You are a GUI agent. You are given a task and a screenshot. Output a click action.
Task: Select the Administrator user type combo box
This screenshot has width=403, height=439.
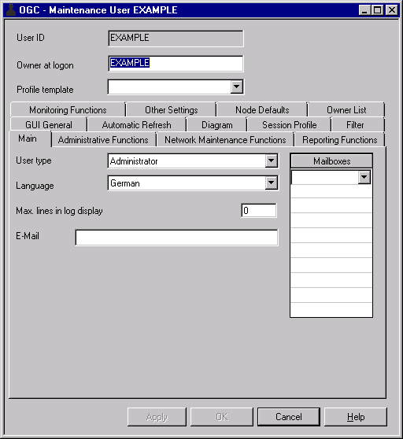click(x=193, y=161)
